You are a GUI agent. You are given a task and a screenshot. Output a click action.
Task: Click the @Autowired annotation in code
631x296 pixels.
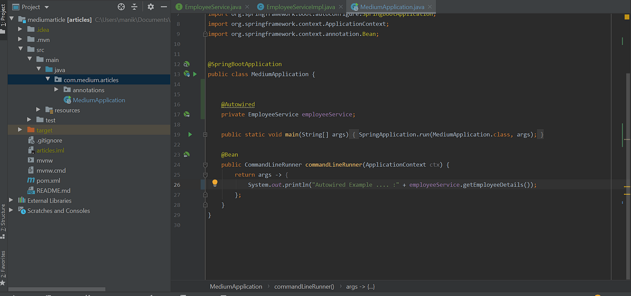238,104
